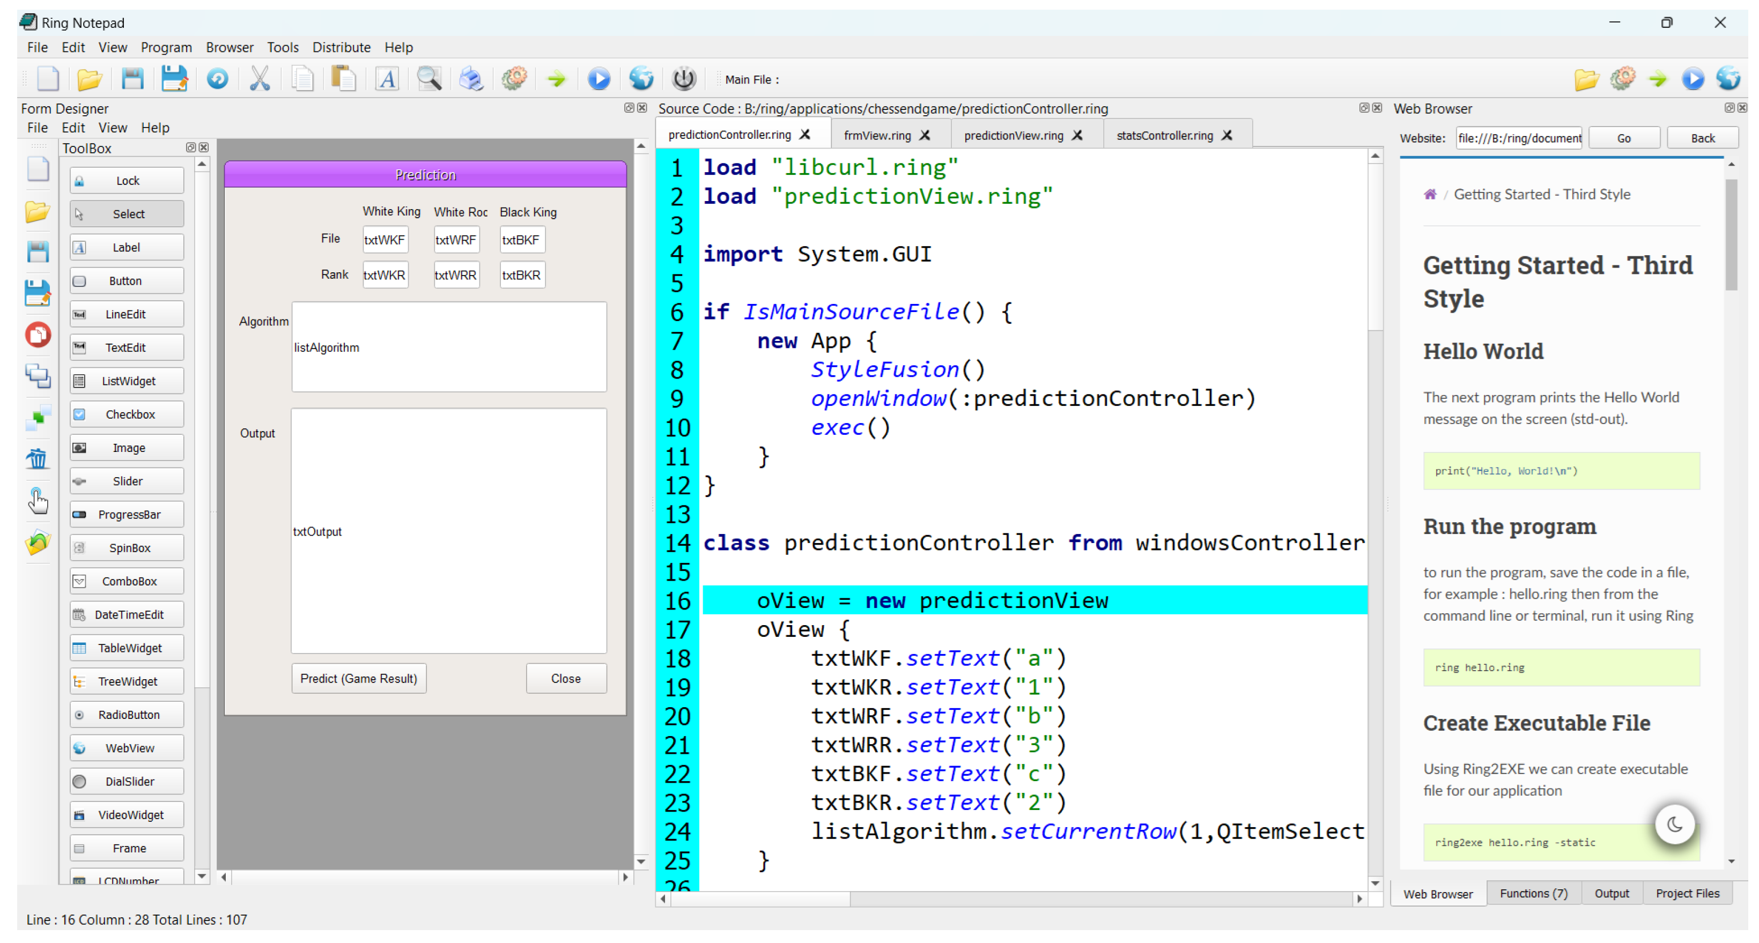Screen dimensions: 1759x943
Task: Click the Website URL input field
Action: coord(1518,138)
